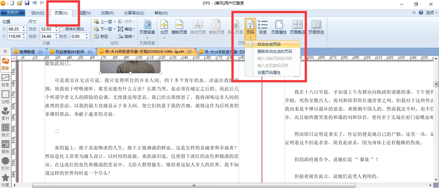Open the 图库 gallery sidebar panel
The image size is (439, 188).
click(x=5, y=64)
